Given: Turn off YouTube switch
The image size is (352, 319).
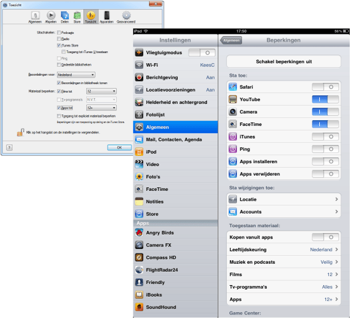Looking at the screenshot, I should point(325,99).
